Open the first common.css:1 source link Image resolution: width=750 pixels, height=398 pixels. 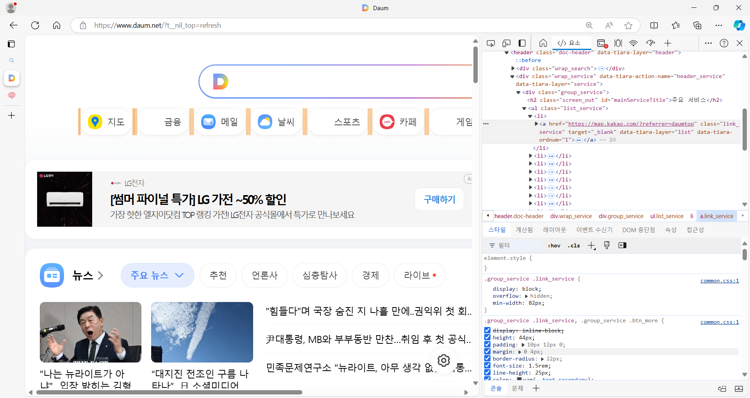[720, 281]
